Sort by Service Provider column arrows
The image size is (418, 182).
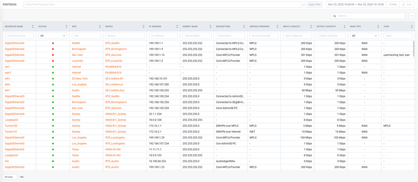(278, 26)
